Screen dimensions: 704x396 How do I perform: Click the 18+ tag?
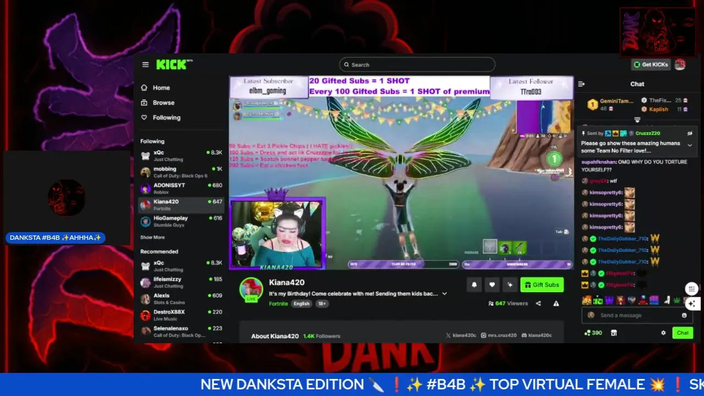[x=322, y=304]
